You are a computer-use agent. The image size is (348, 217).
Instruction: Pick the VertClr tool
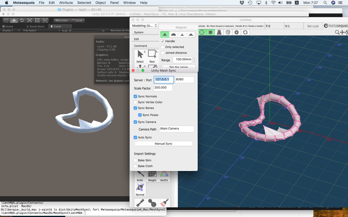coord(164,176)
